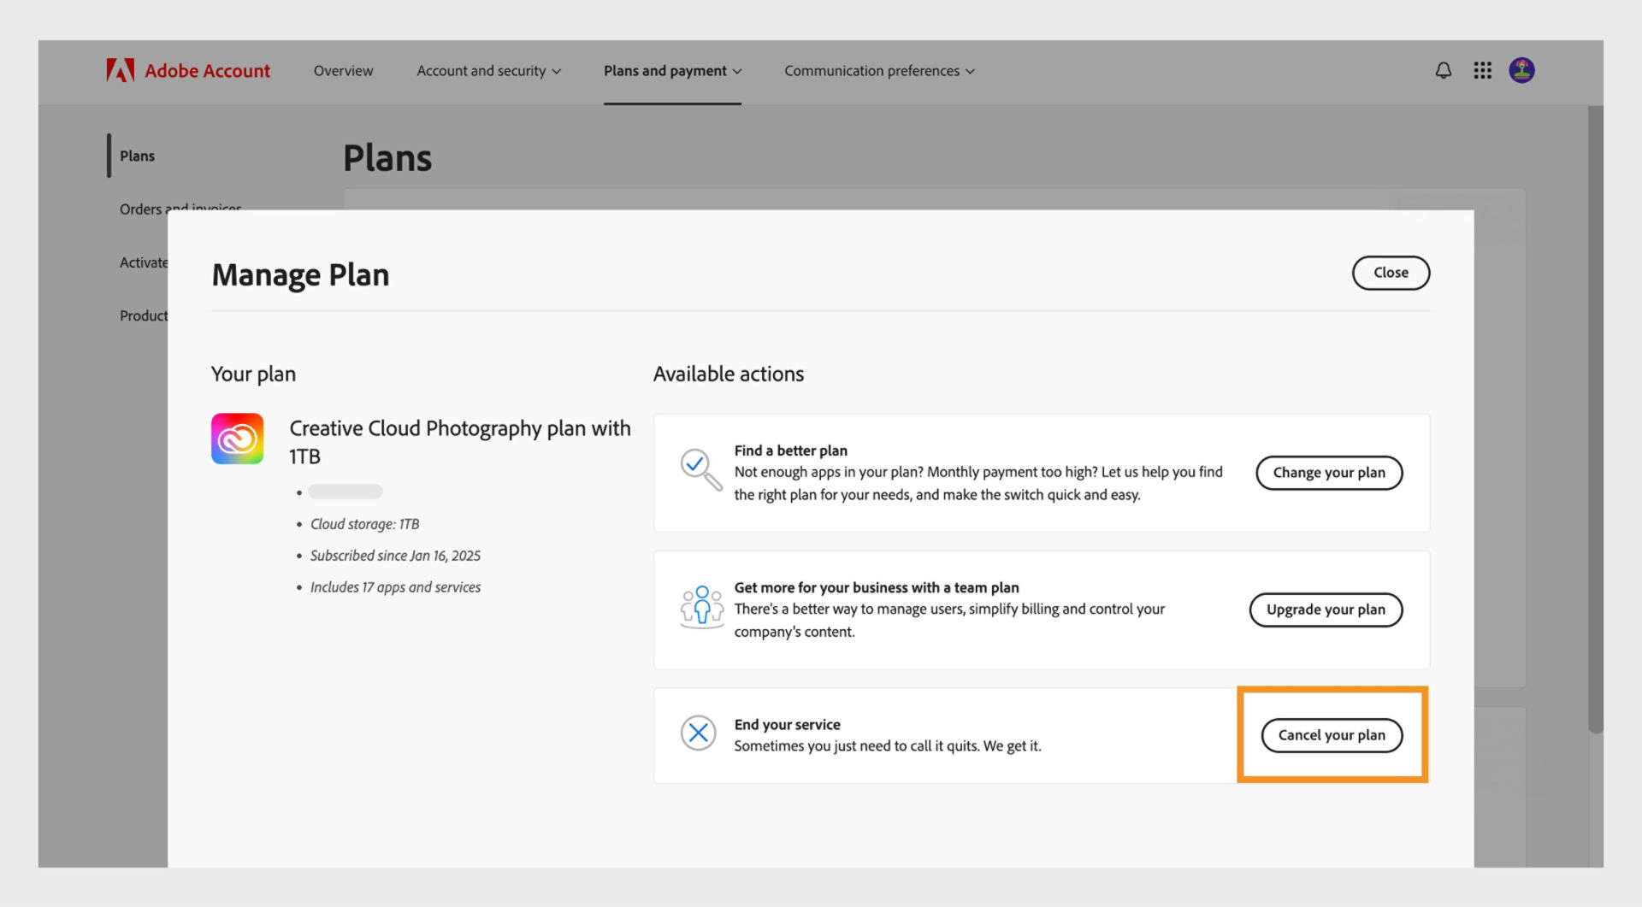Open the app grid launcher
This screenshot has width=1642, height=907.
[x=1482, y=71]
